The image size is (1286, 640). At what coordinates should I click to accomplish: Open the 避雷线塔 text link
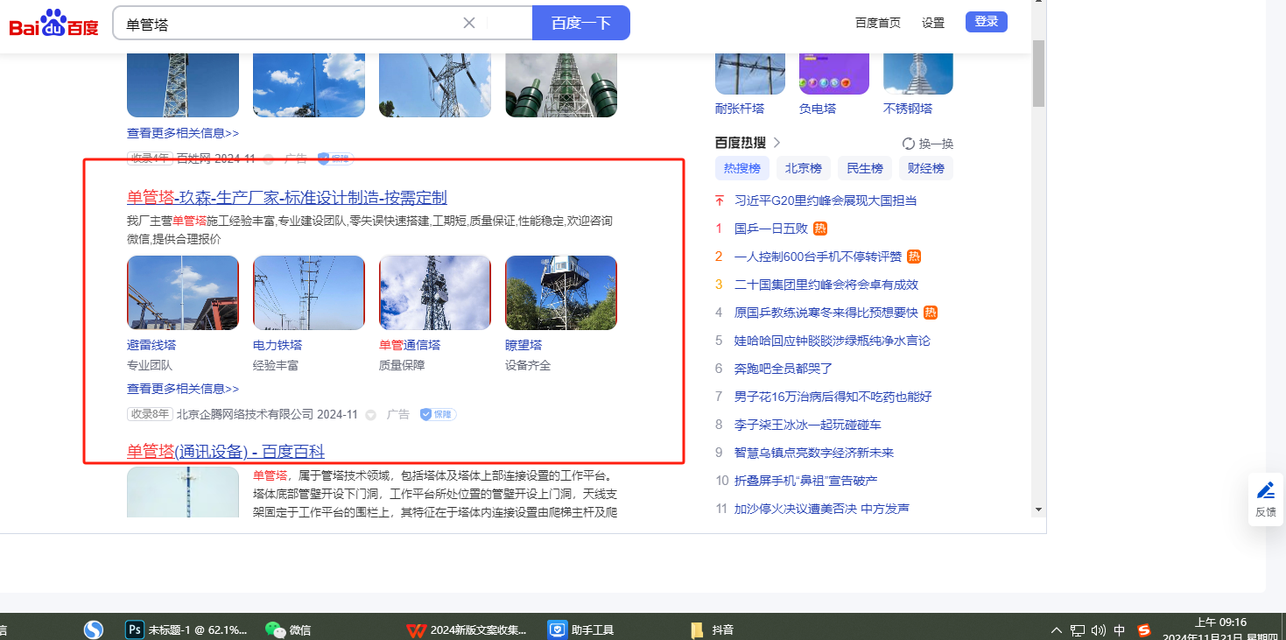[151, 345]
